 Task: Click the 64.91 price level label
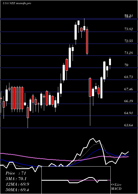pyautogui.click(x=129, y=113)
